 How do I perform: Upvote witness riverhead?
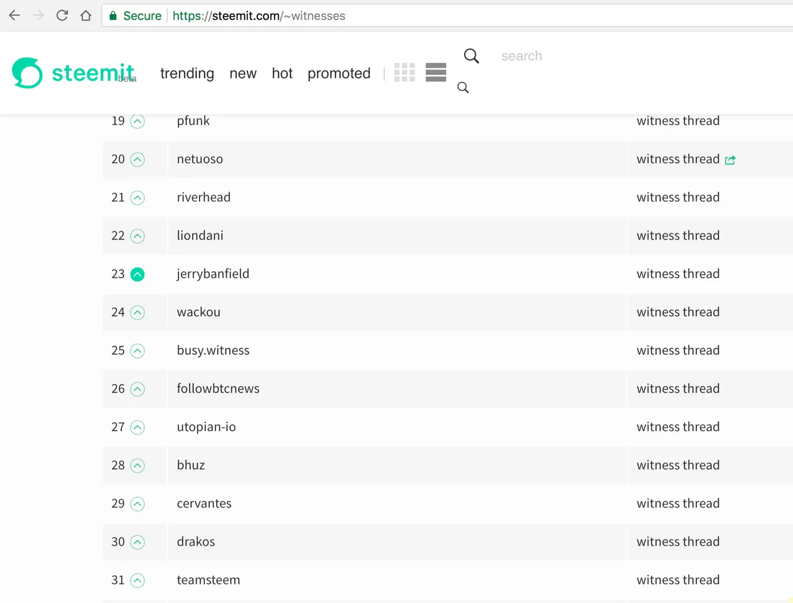click(138, 198)
